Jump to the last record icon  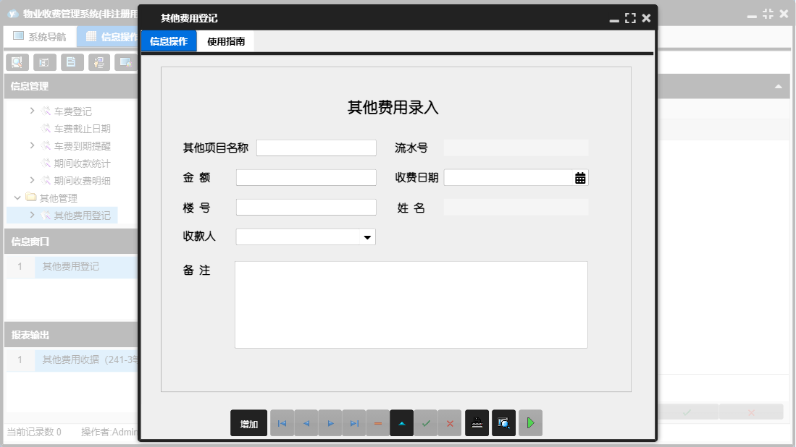[353, 423]
